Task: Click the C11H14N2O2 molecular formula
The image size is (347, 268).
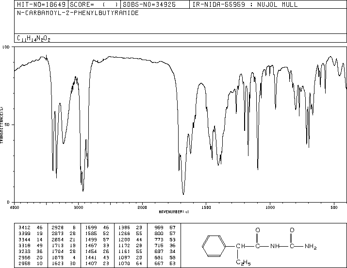Action: (33, 38)
